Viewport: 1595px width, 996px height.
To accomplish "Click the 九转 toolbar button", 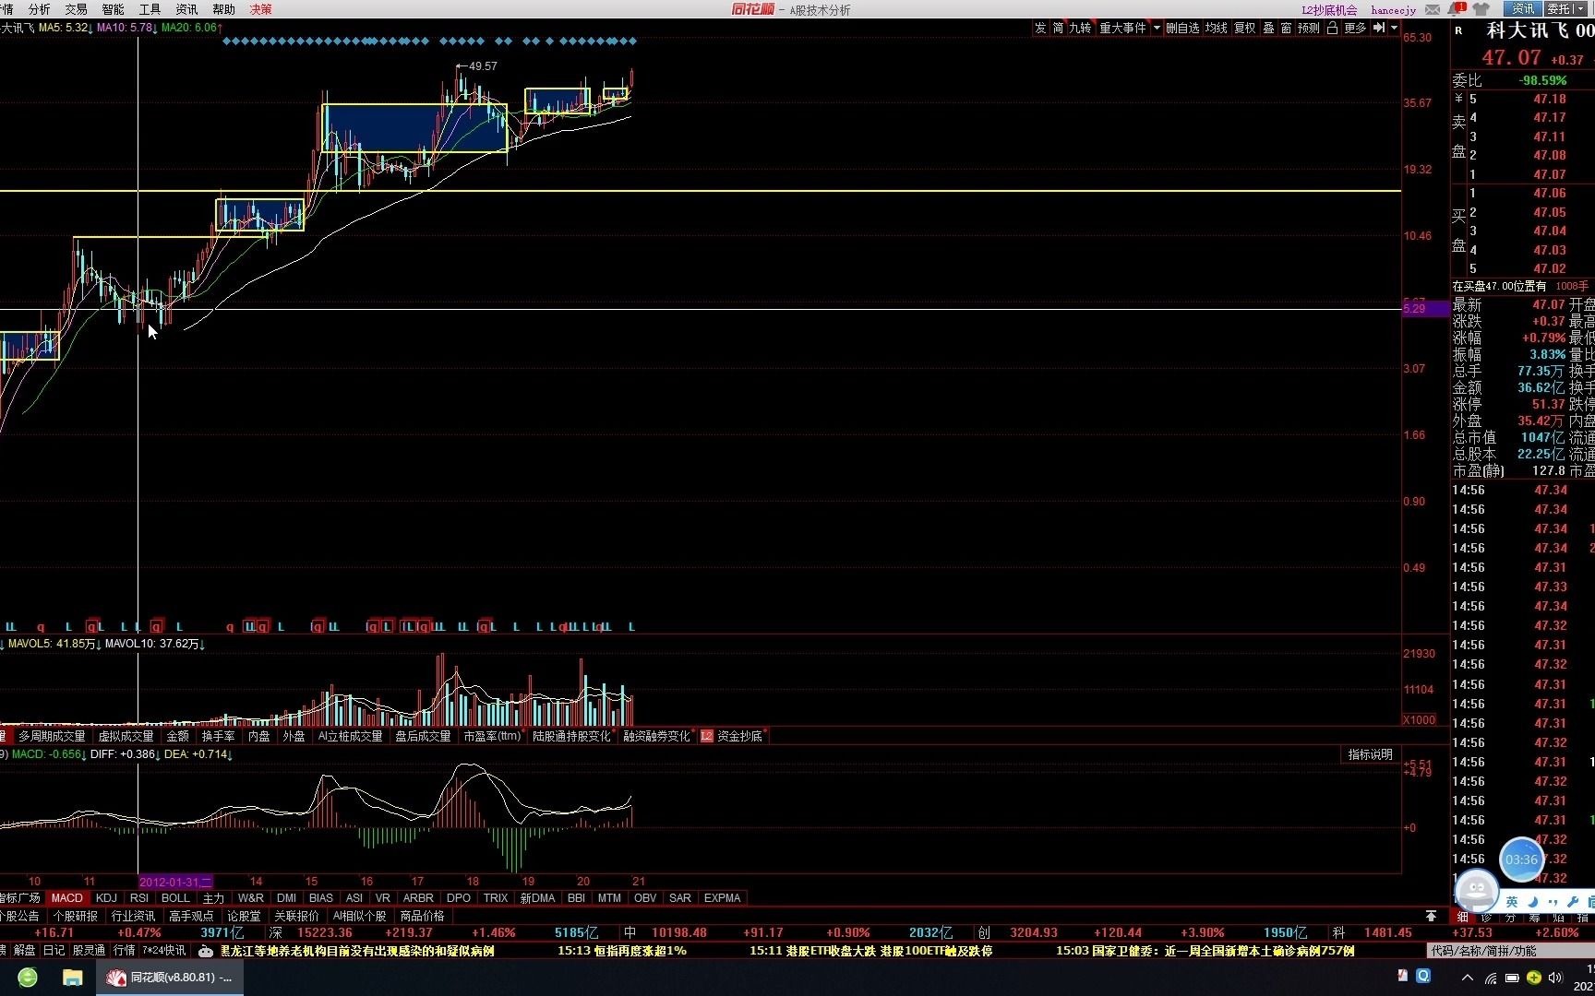I will (1080, 29).
